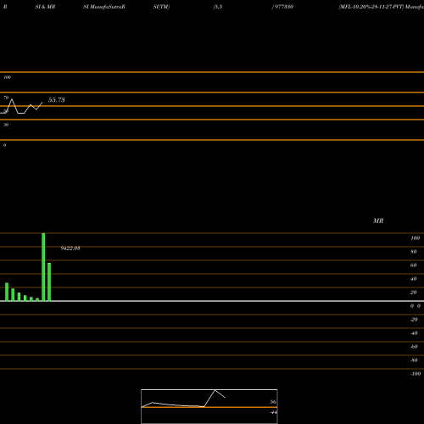The image size is (424, 424).
Task: Click the white RSI line's peak near 70
Action: point(12,99)
